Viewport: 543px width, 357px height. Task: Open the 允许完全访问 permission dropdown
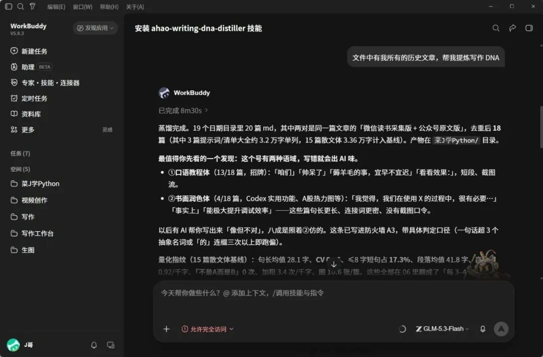point(208,329)
